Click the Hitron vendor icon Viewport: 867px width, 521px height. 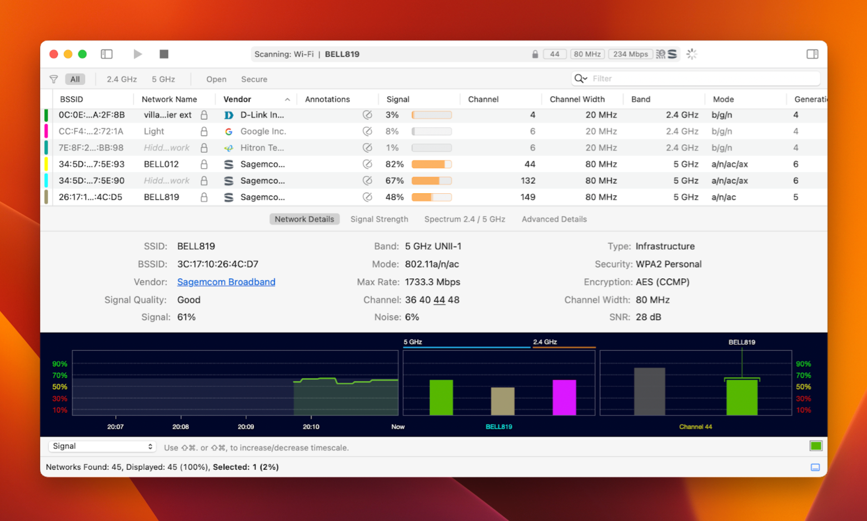(x=228, y=148)
